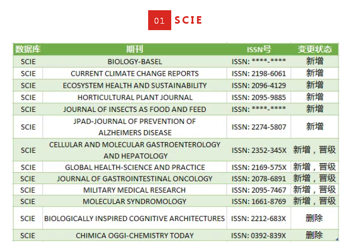Click BIOLOGICALLY INSPIRED COGNITIVE ARCHITECTURES cell

coord(135,218)
